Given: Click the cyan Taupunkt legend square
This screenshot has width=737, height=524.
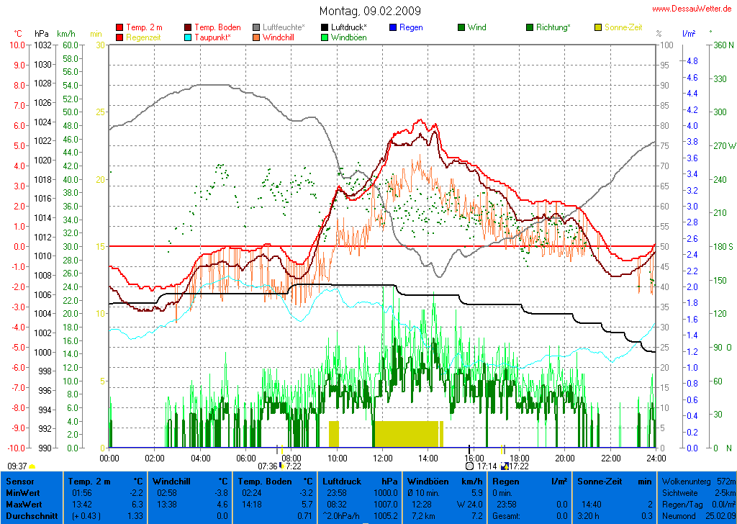Looking at the screenshot, I should pos(189,37).
